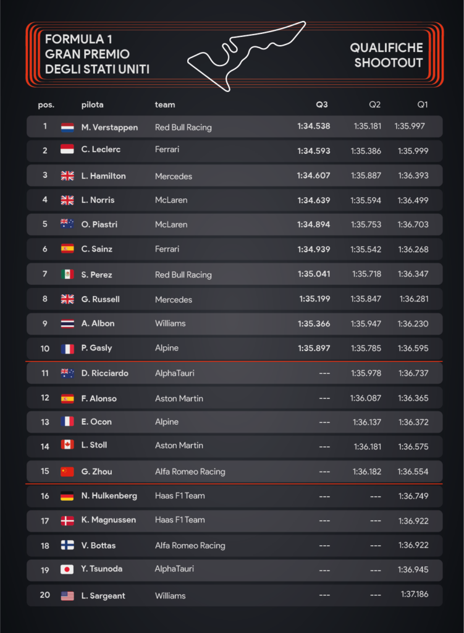Select the Mexican flag next to S. Perez
Viewport: 464px width, 633px height.
(x=67, y=274)
